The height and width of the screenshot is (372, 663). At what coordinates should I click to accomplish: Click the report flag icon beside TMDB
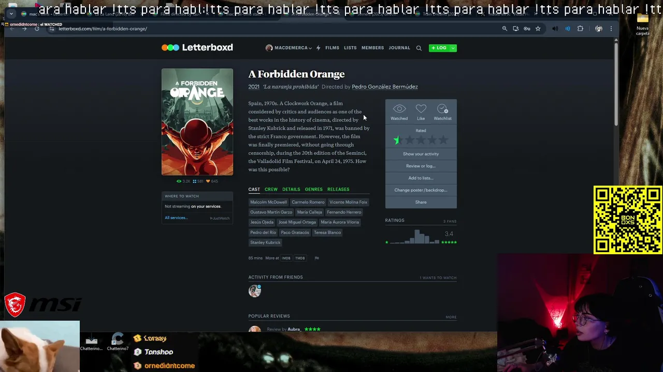pyautogui.click(x=316, y=258)
